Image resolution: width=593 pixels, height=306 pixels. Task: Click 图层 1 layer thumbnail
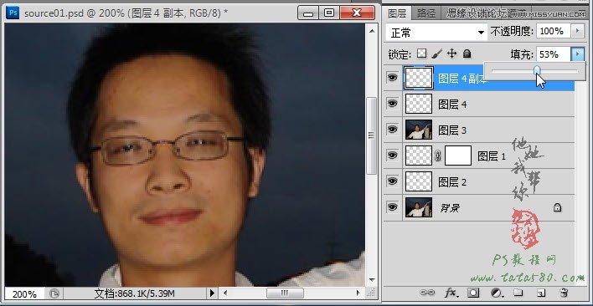click(x=419, y=156)
